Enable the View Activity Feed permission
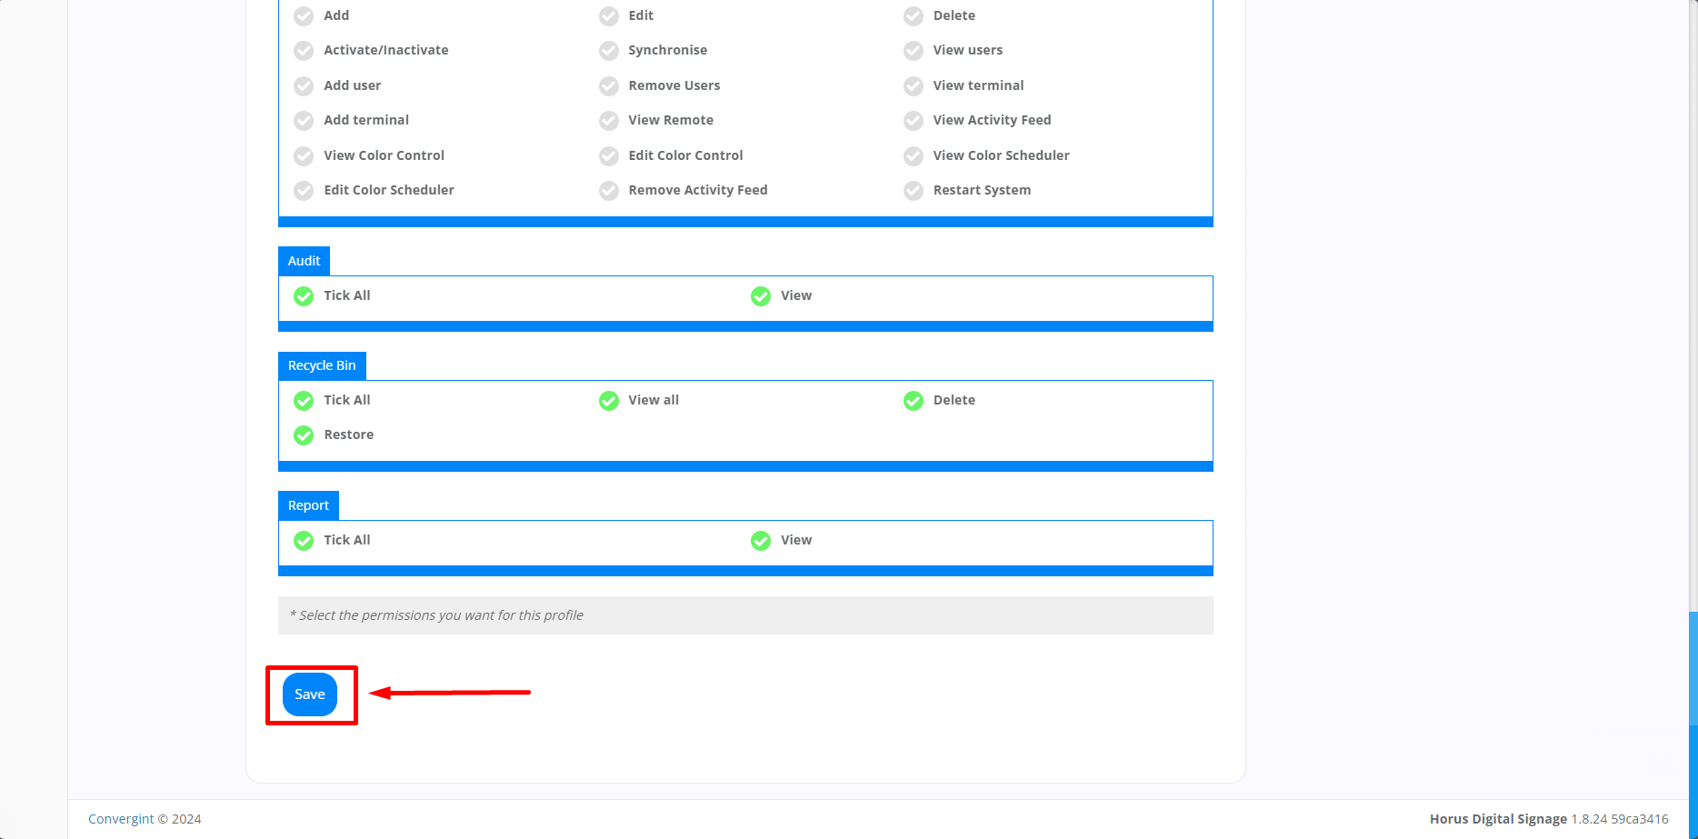1698x839 pixels. (913, 120)
